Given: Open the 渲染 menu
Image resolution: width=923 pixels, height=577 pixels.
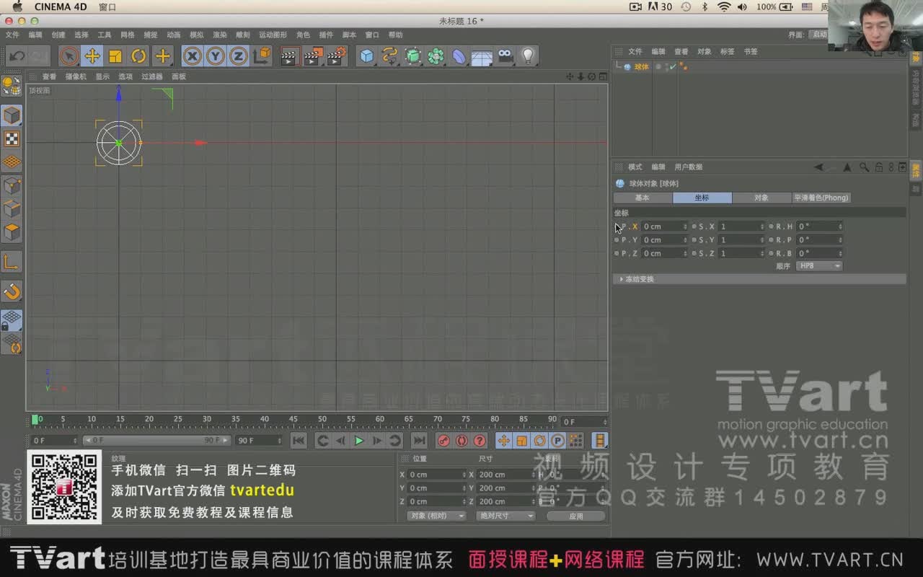Looking at the screenshot, I should [x=220, y=35].
